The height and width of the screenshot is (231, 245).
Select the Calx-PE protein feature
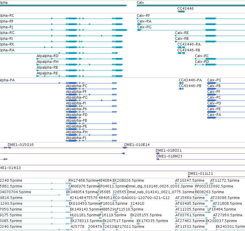click(226, 112)
